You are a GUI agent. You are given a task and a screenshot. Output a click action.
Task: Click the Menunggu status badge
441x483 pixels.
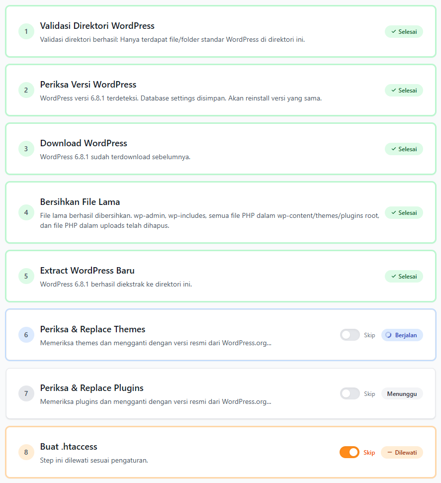coord(402,393)
